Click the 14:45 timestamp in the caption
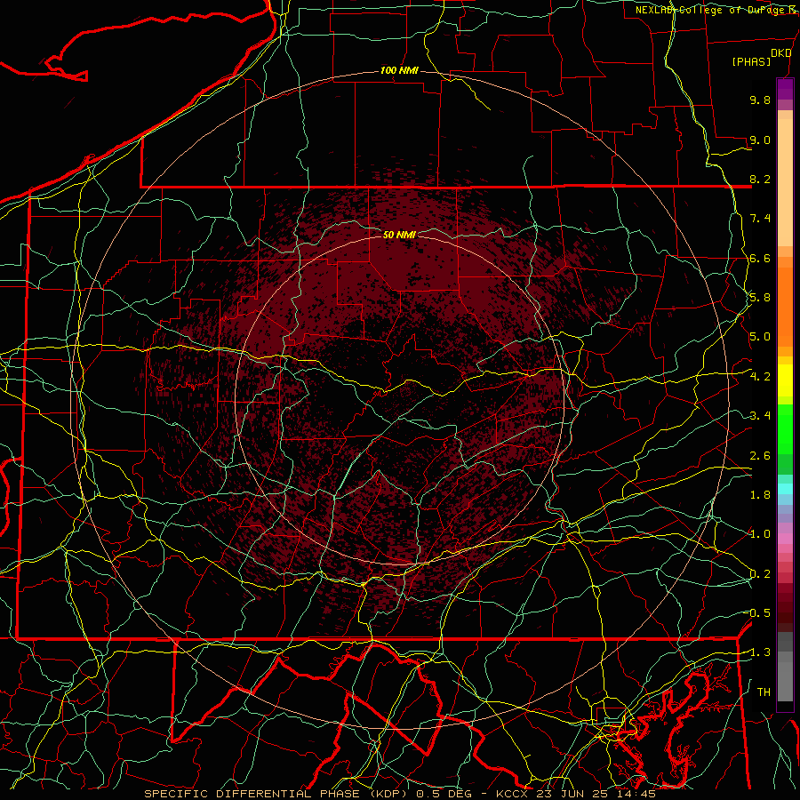This screenshot has width=800, height=800. point(635,794)
